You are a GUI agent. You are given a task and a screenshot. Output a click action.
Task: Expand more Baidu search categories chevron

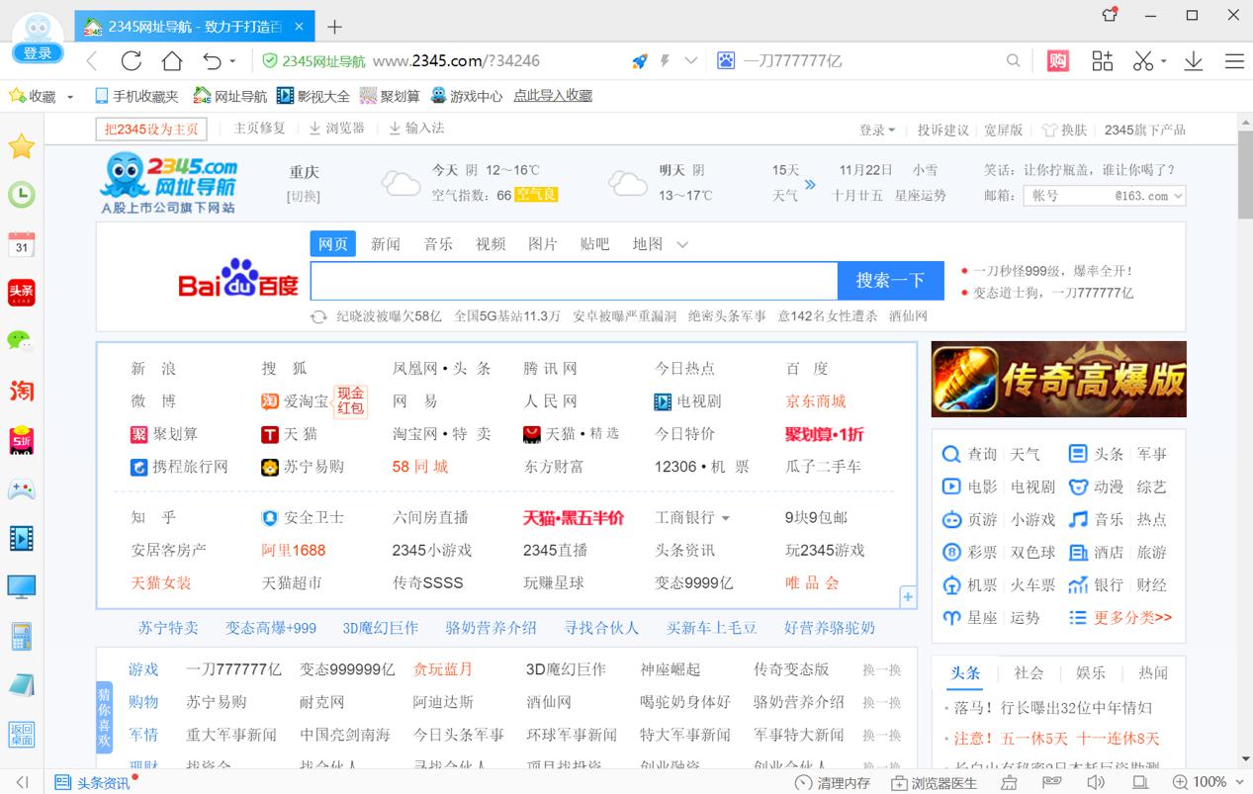coord(682,244)
